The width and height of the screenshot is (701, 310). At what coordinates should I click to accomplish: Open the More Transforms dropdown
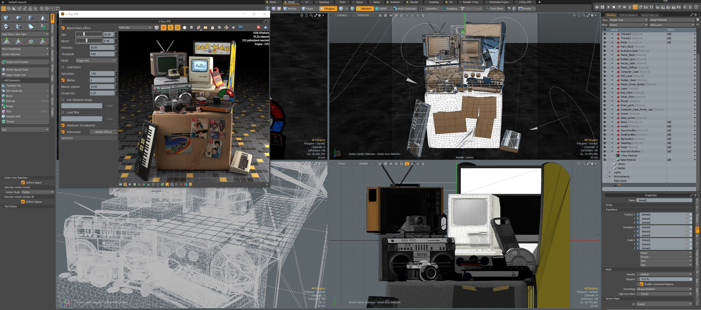[25, 49]
